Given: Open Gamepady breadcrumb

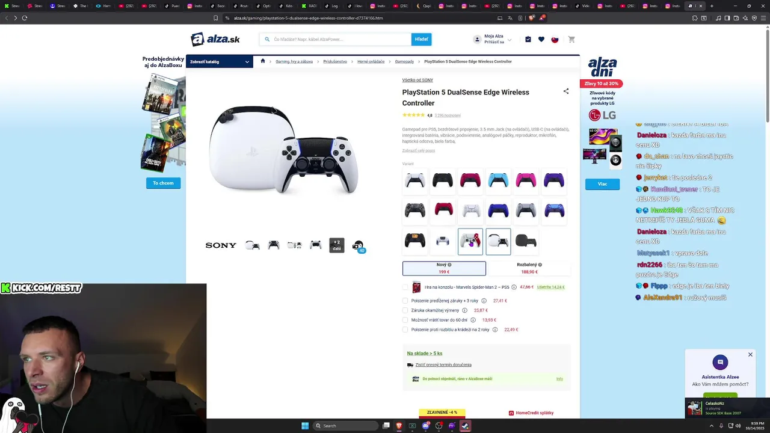Looking at the screenshot, I should pos(404,61).
